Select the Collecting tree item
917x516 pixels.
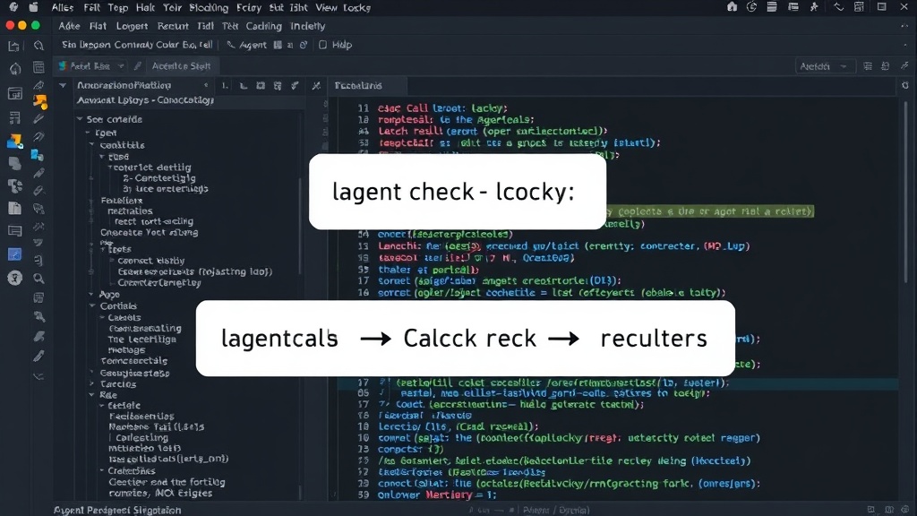[141, 437]
